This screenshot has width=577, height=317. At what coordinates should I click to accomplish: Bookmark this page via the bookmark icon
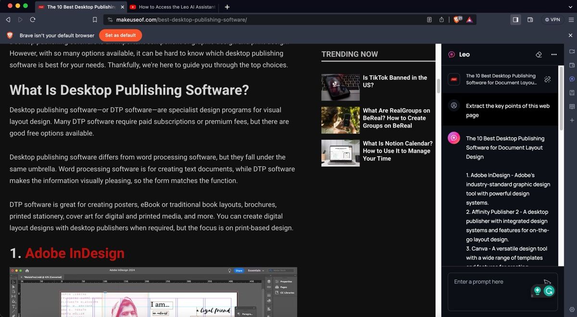[95, 20]
